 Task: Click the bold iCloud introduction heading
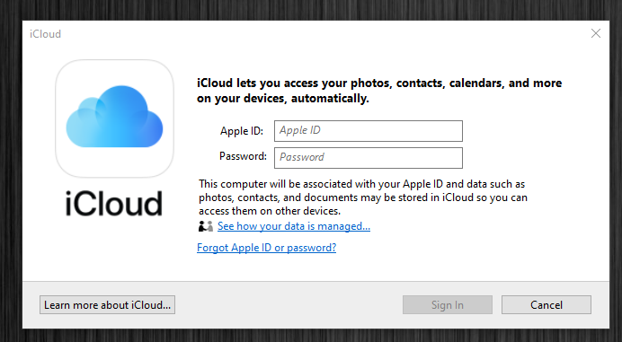[x=379, y=91]
